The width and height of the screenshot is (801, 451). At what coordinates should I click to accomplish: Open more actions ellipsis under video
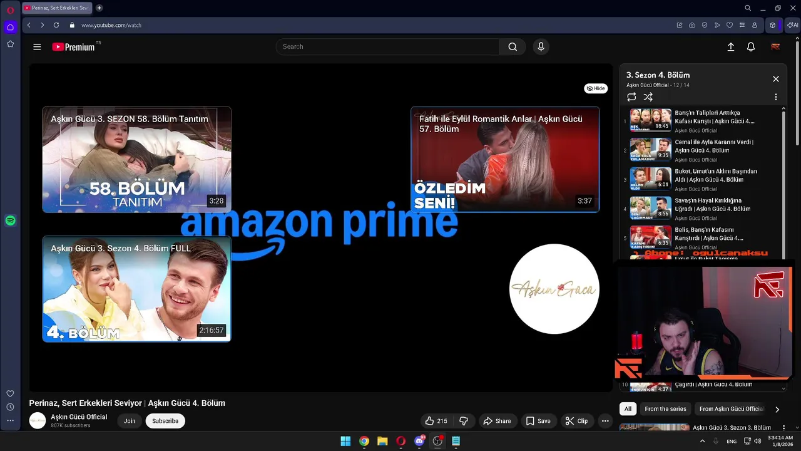pos(605,421)
